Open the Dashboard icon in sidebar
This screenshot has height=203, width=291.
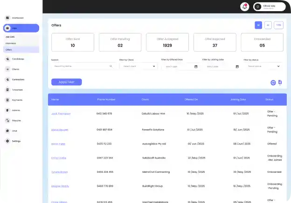coord(7,18)
